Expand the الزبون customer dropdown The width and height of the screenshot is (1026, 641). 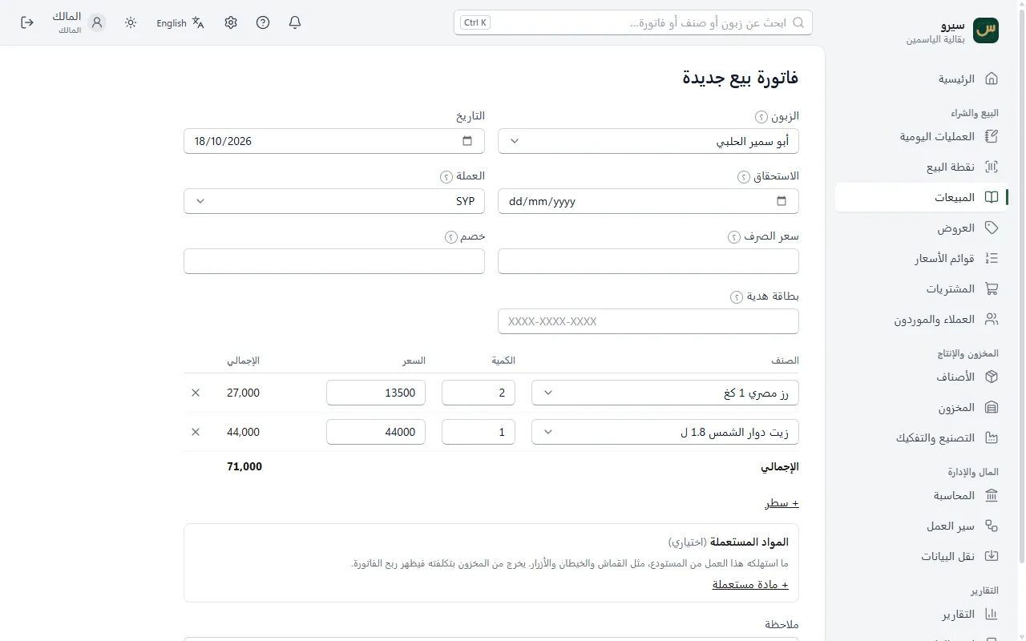(648, 141)
